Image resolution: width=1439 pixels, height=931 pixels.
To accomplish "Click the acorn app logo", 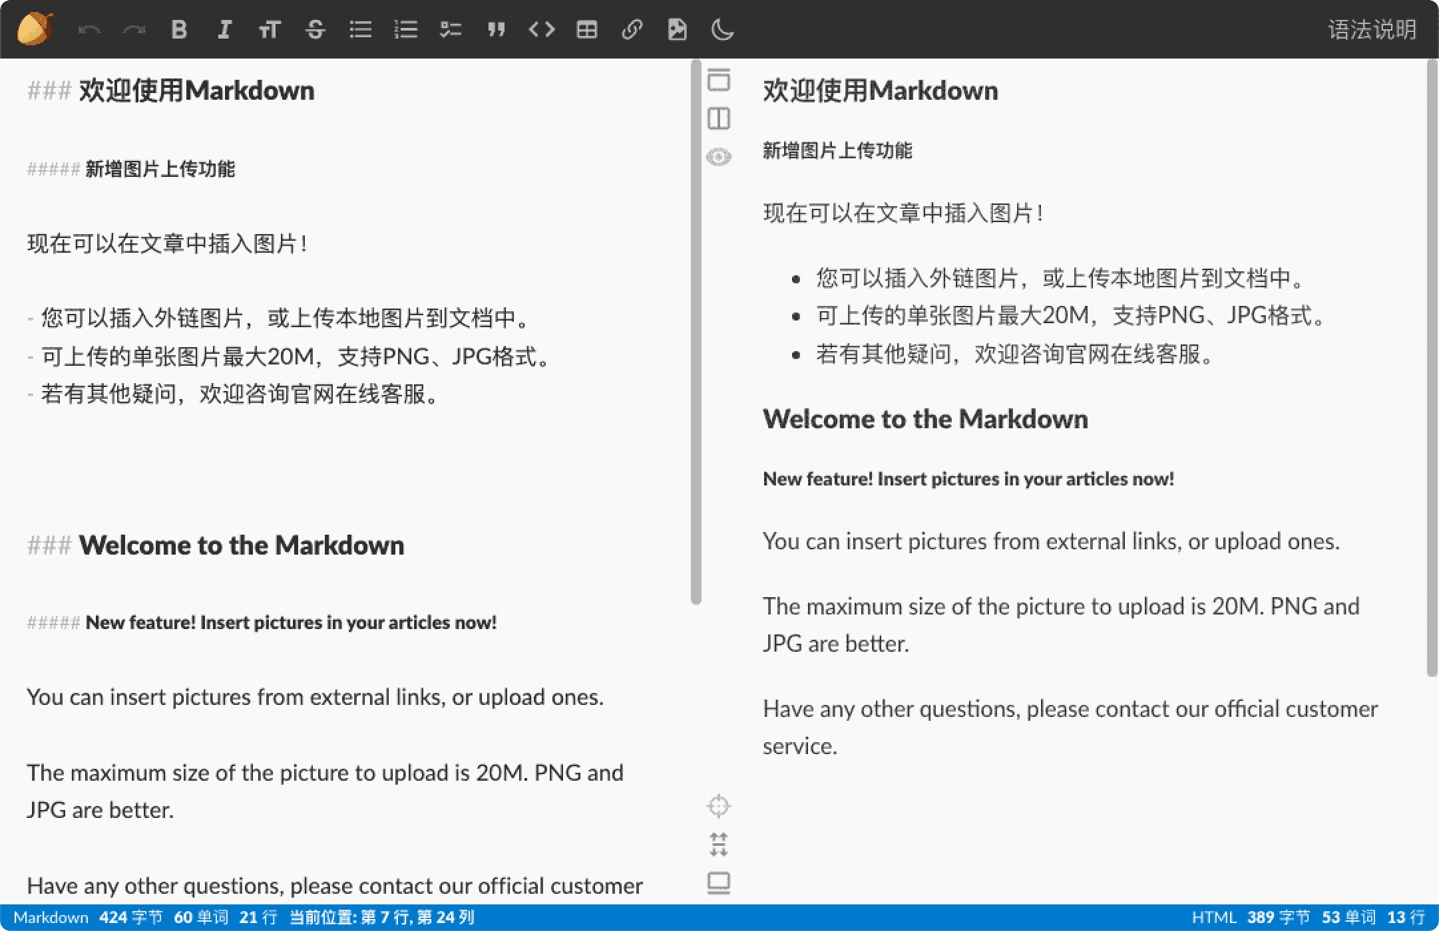I will point(35,29).
